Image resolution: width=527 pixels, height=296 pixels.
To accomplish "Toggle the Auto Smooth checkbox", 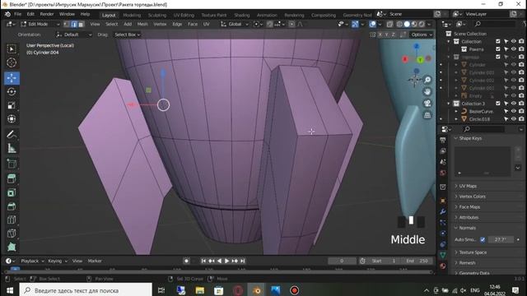I will (483, 239).
